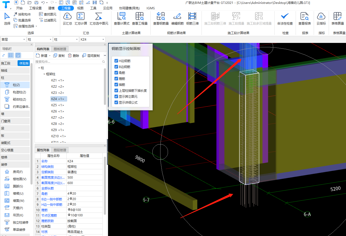This screenshot has width=346, height=236.
Task: Collapse the 框架柱 tree node
Action: tap(44, 74)
